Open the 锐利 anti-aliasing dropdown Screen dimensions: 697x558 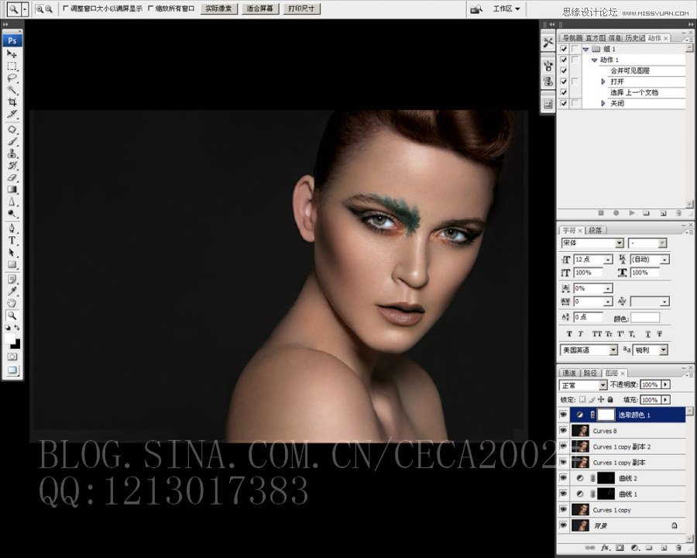tap(664, 350)
